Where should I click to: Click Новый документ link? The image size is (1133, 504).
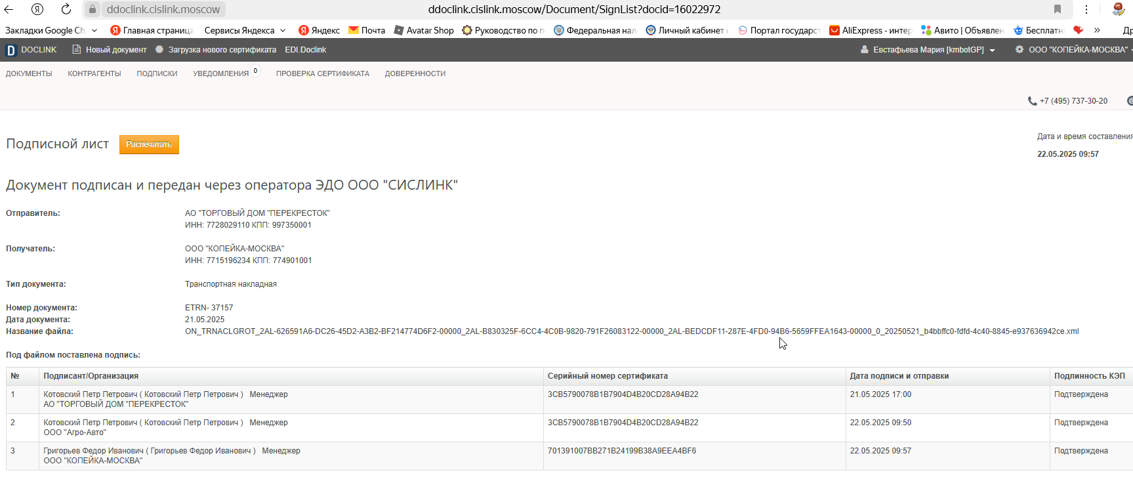click(116, 50)
